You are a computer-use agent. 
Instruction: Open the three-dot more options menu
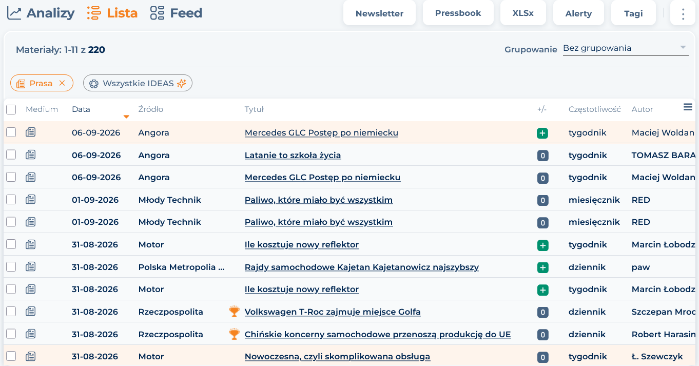pos(683,13)
